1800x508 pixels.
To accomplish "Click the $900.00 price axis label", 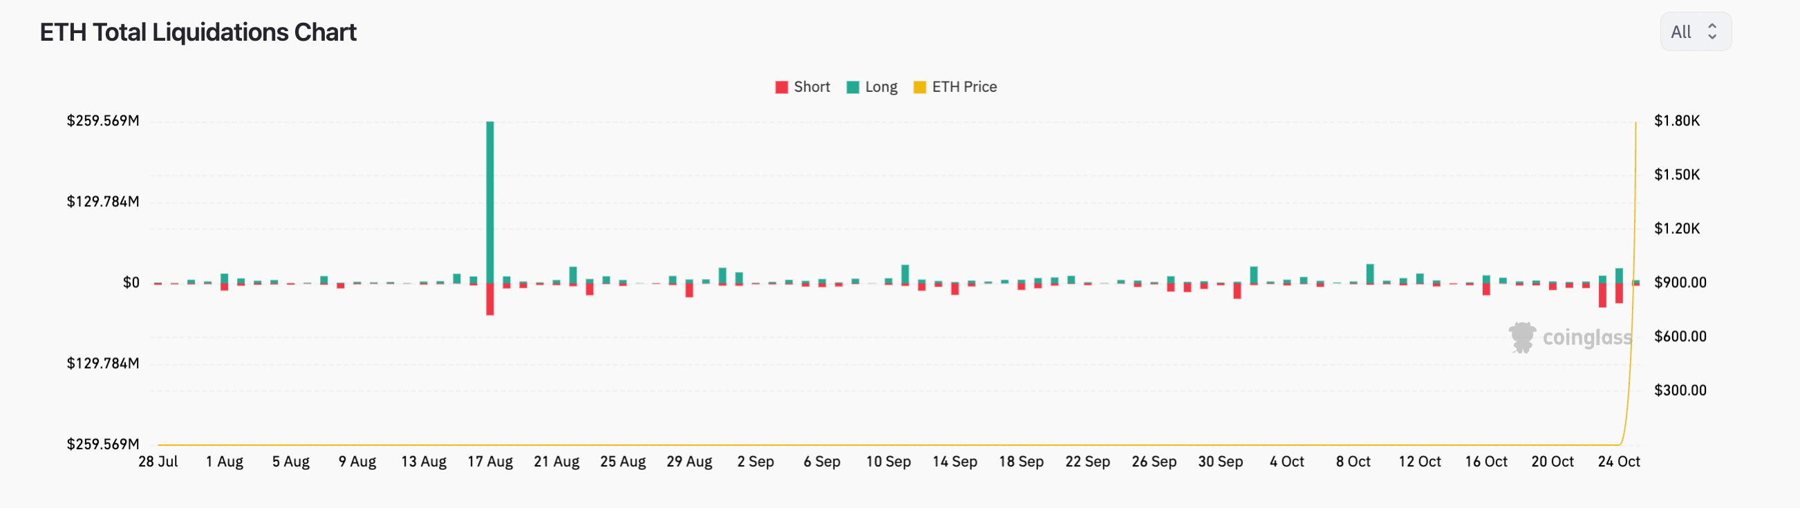I will click(1680, 282).
